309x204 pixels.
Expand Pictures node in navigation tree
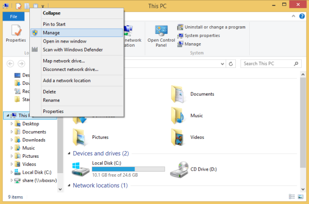pyautogui.click(x=12, y=156)
